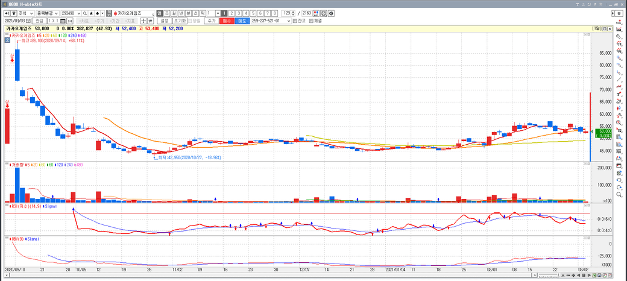Click the save disk icon in top toolbar
The width and height of the screenshot is (627, 281).
pos(324,13)
